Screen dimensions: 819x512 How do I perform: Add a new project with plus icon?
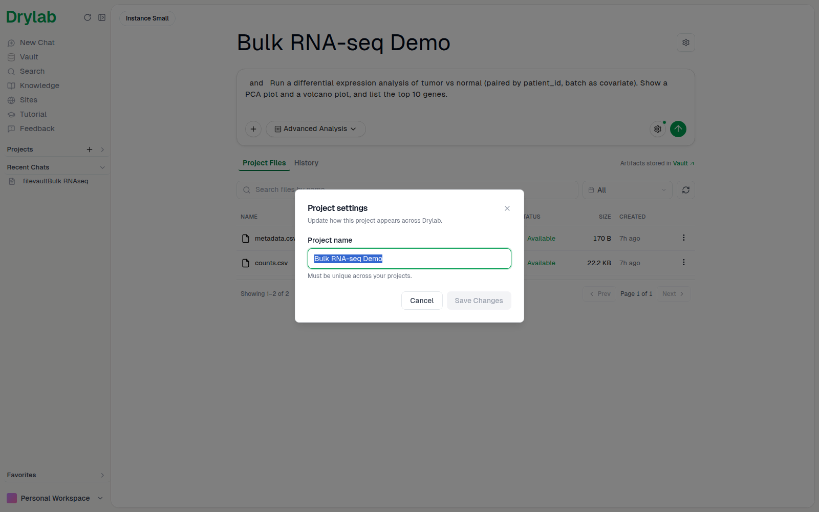(90, 150)
